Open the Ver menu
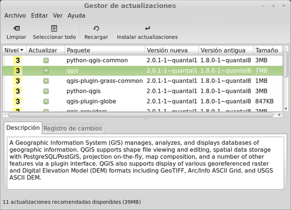 [58, 16]
